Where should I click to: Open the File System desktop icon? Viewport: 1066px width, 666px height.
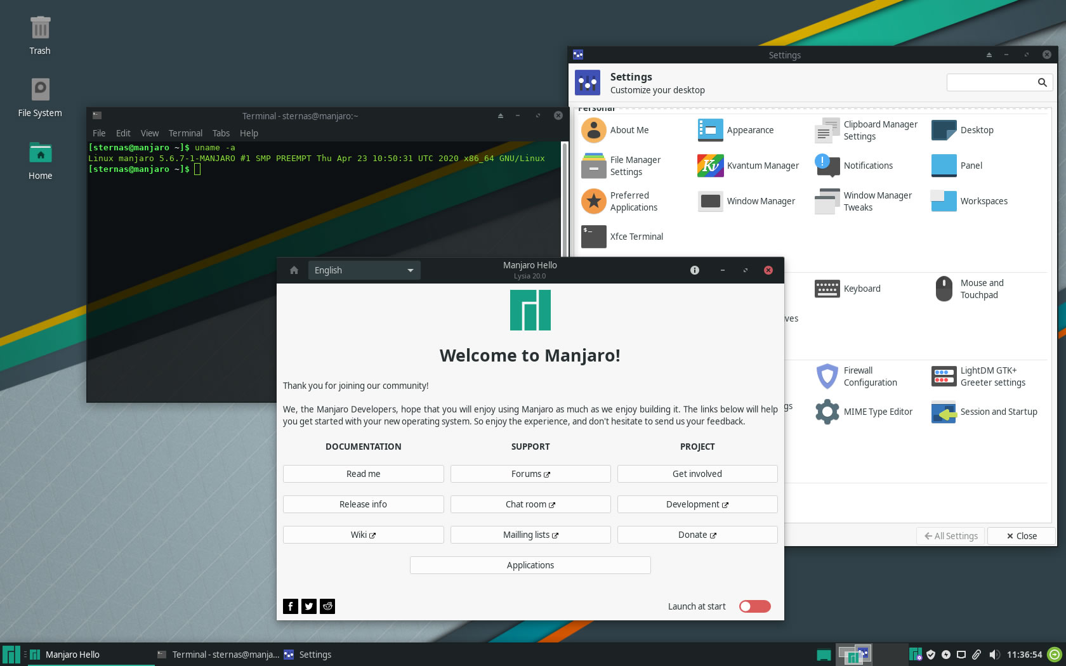(40, 97)
